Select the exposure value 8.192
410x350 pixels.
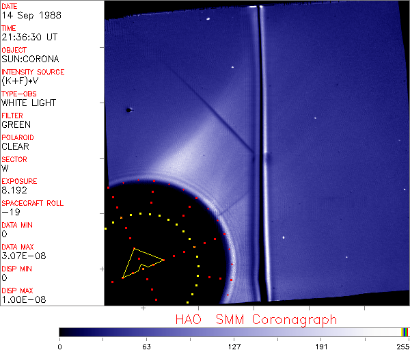coord(15,190)
